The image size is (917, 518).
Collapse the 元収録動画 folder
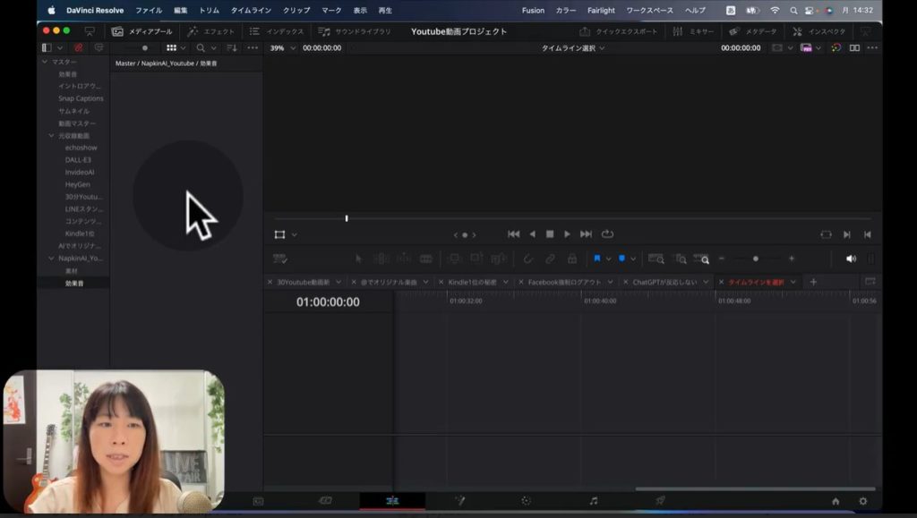52,136
